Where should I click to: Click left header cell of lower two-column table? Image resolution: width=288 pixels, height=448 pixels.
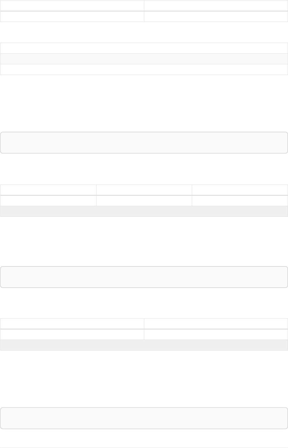(72, 323)
